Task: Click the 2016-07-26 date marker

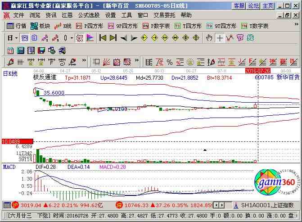Action: tap(258, 71)
